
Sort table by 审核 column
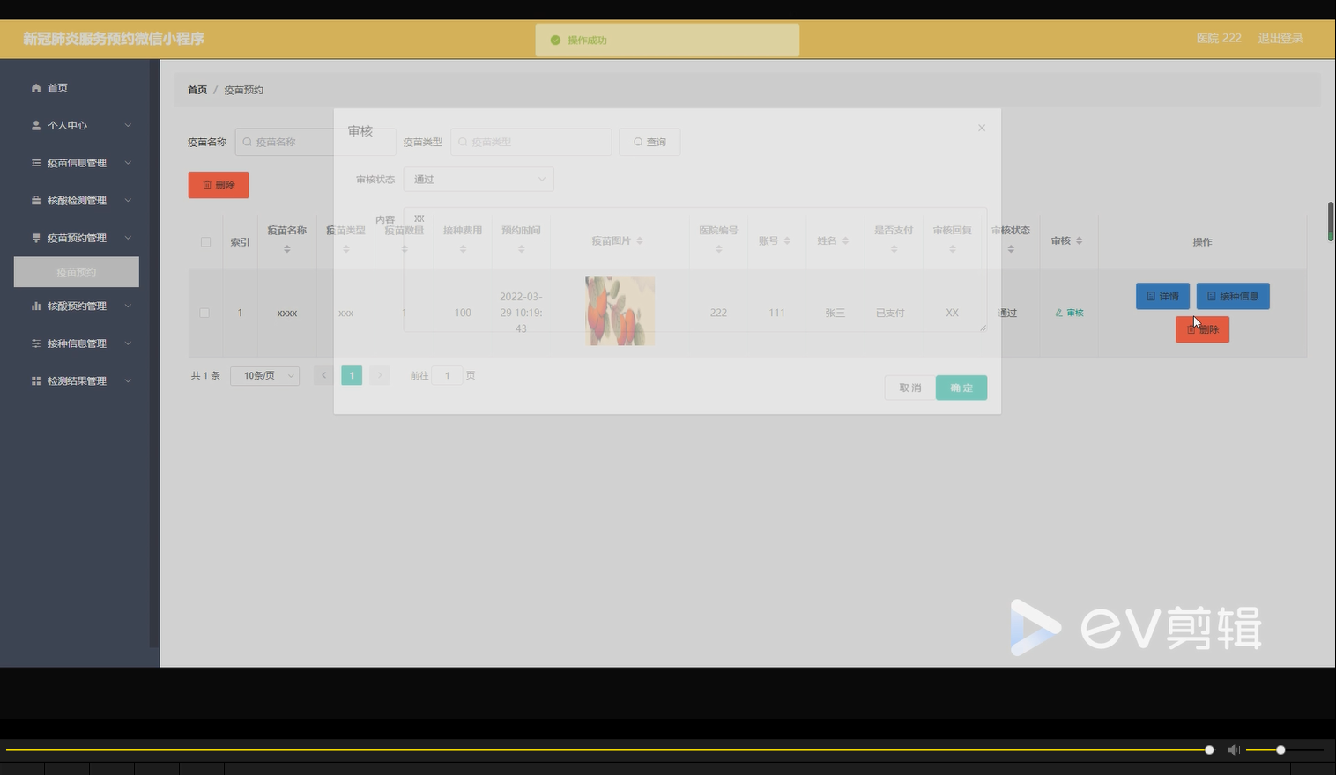[1079, 241]
